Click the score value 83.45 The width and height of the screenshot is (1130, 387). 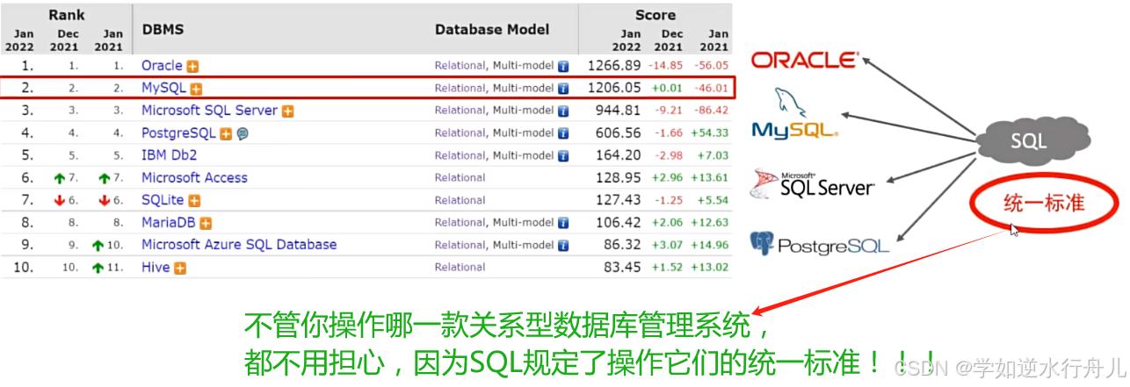click(x=624, y=267)
